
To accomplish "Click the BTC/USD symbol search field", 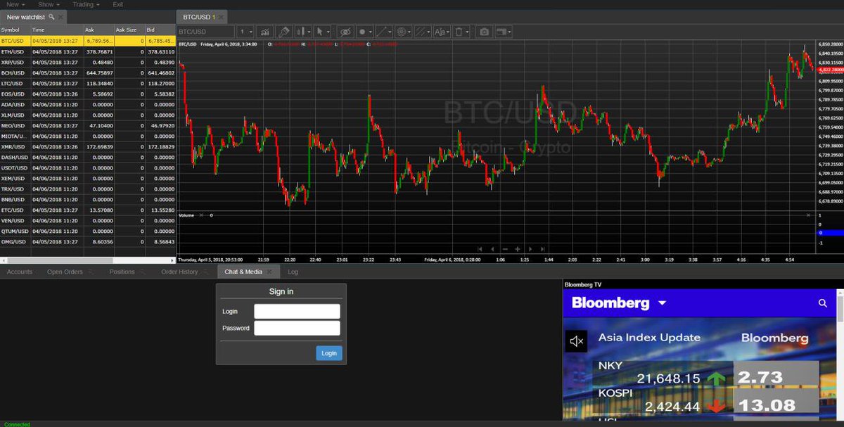I will coord(205,32).
